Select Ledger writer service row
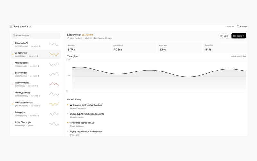The width and height of the screenshot is (257, 161). (36, 54)
